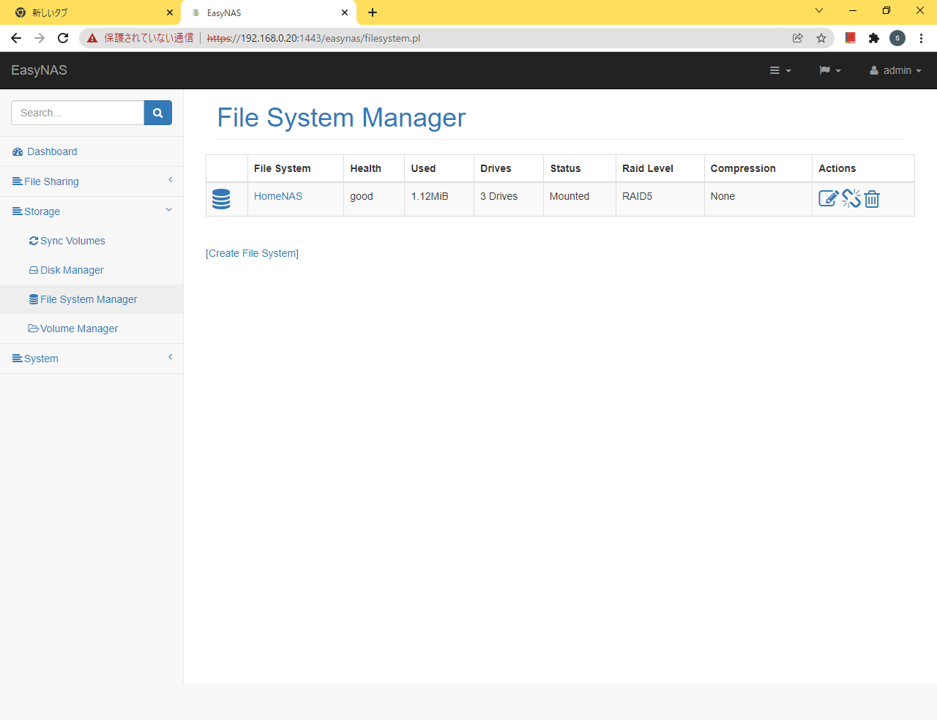
Task: Click the browser extensions puzzle icon
Action: click(x=873, y=38)
